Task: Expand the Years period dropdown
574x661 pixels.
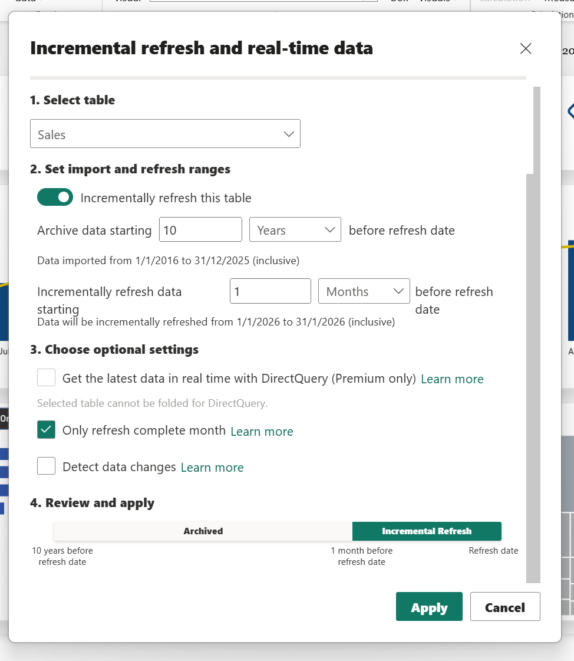Action: click(x=295, y=230)
